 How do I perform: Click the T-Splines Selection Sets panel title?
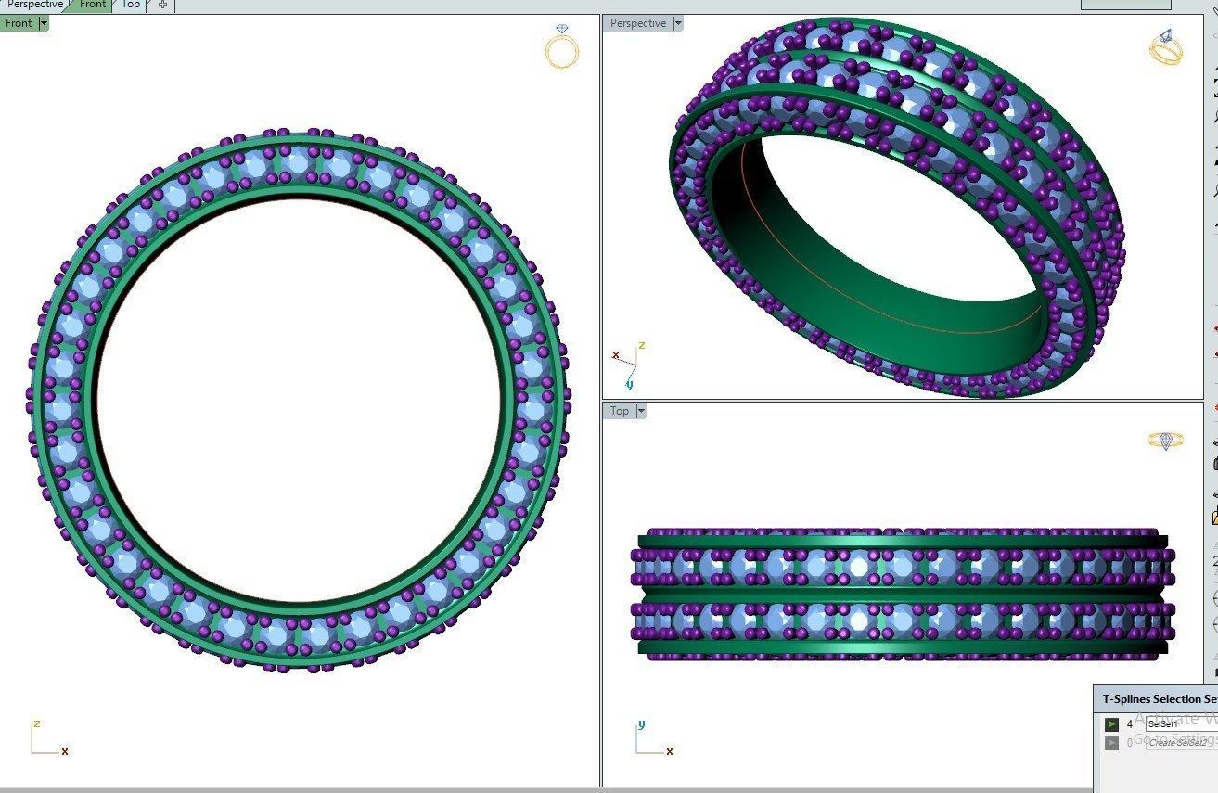tap(1160, 698)
